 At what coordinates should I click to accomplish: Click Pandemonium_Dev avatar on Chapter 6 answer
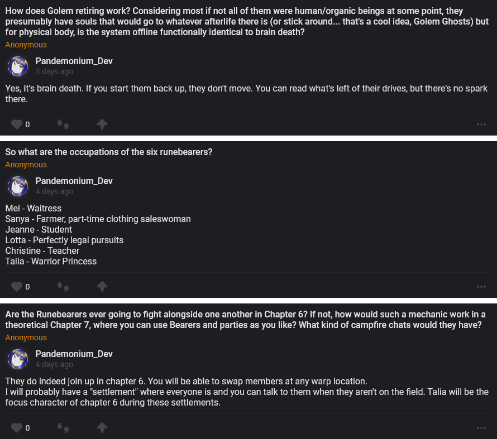click(x=18, y=359)
